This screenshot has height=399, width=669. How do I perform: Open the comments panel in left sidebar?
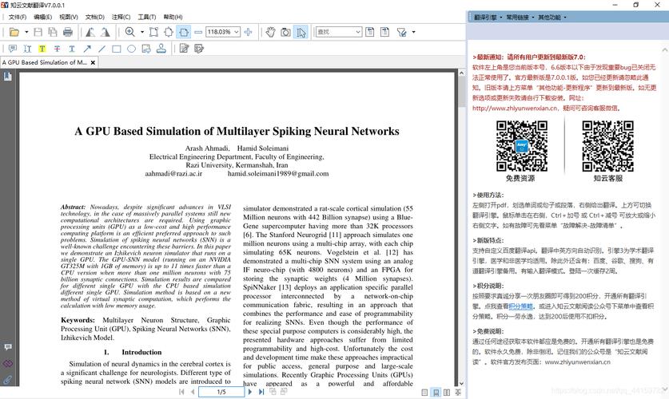point(8,347)
